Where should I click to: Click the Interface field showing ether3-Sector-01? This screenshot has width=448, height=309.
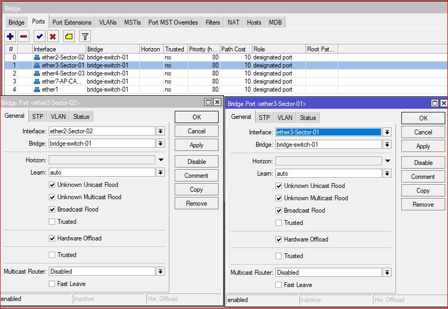(328, 132)
